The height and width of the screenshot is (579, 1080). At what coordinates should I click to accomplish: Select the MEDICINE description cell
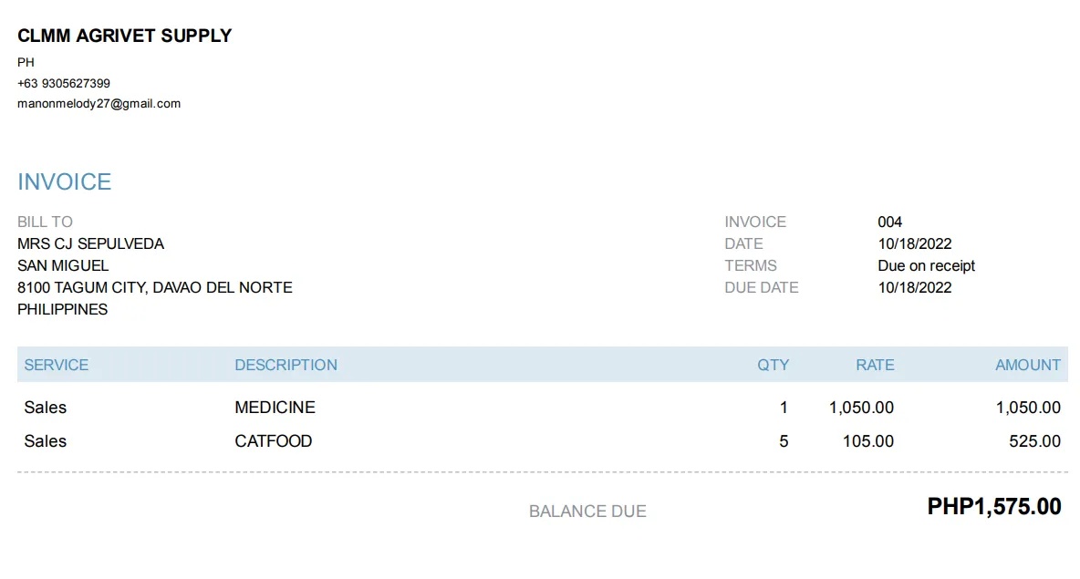[x=275, y=408]
